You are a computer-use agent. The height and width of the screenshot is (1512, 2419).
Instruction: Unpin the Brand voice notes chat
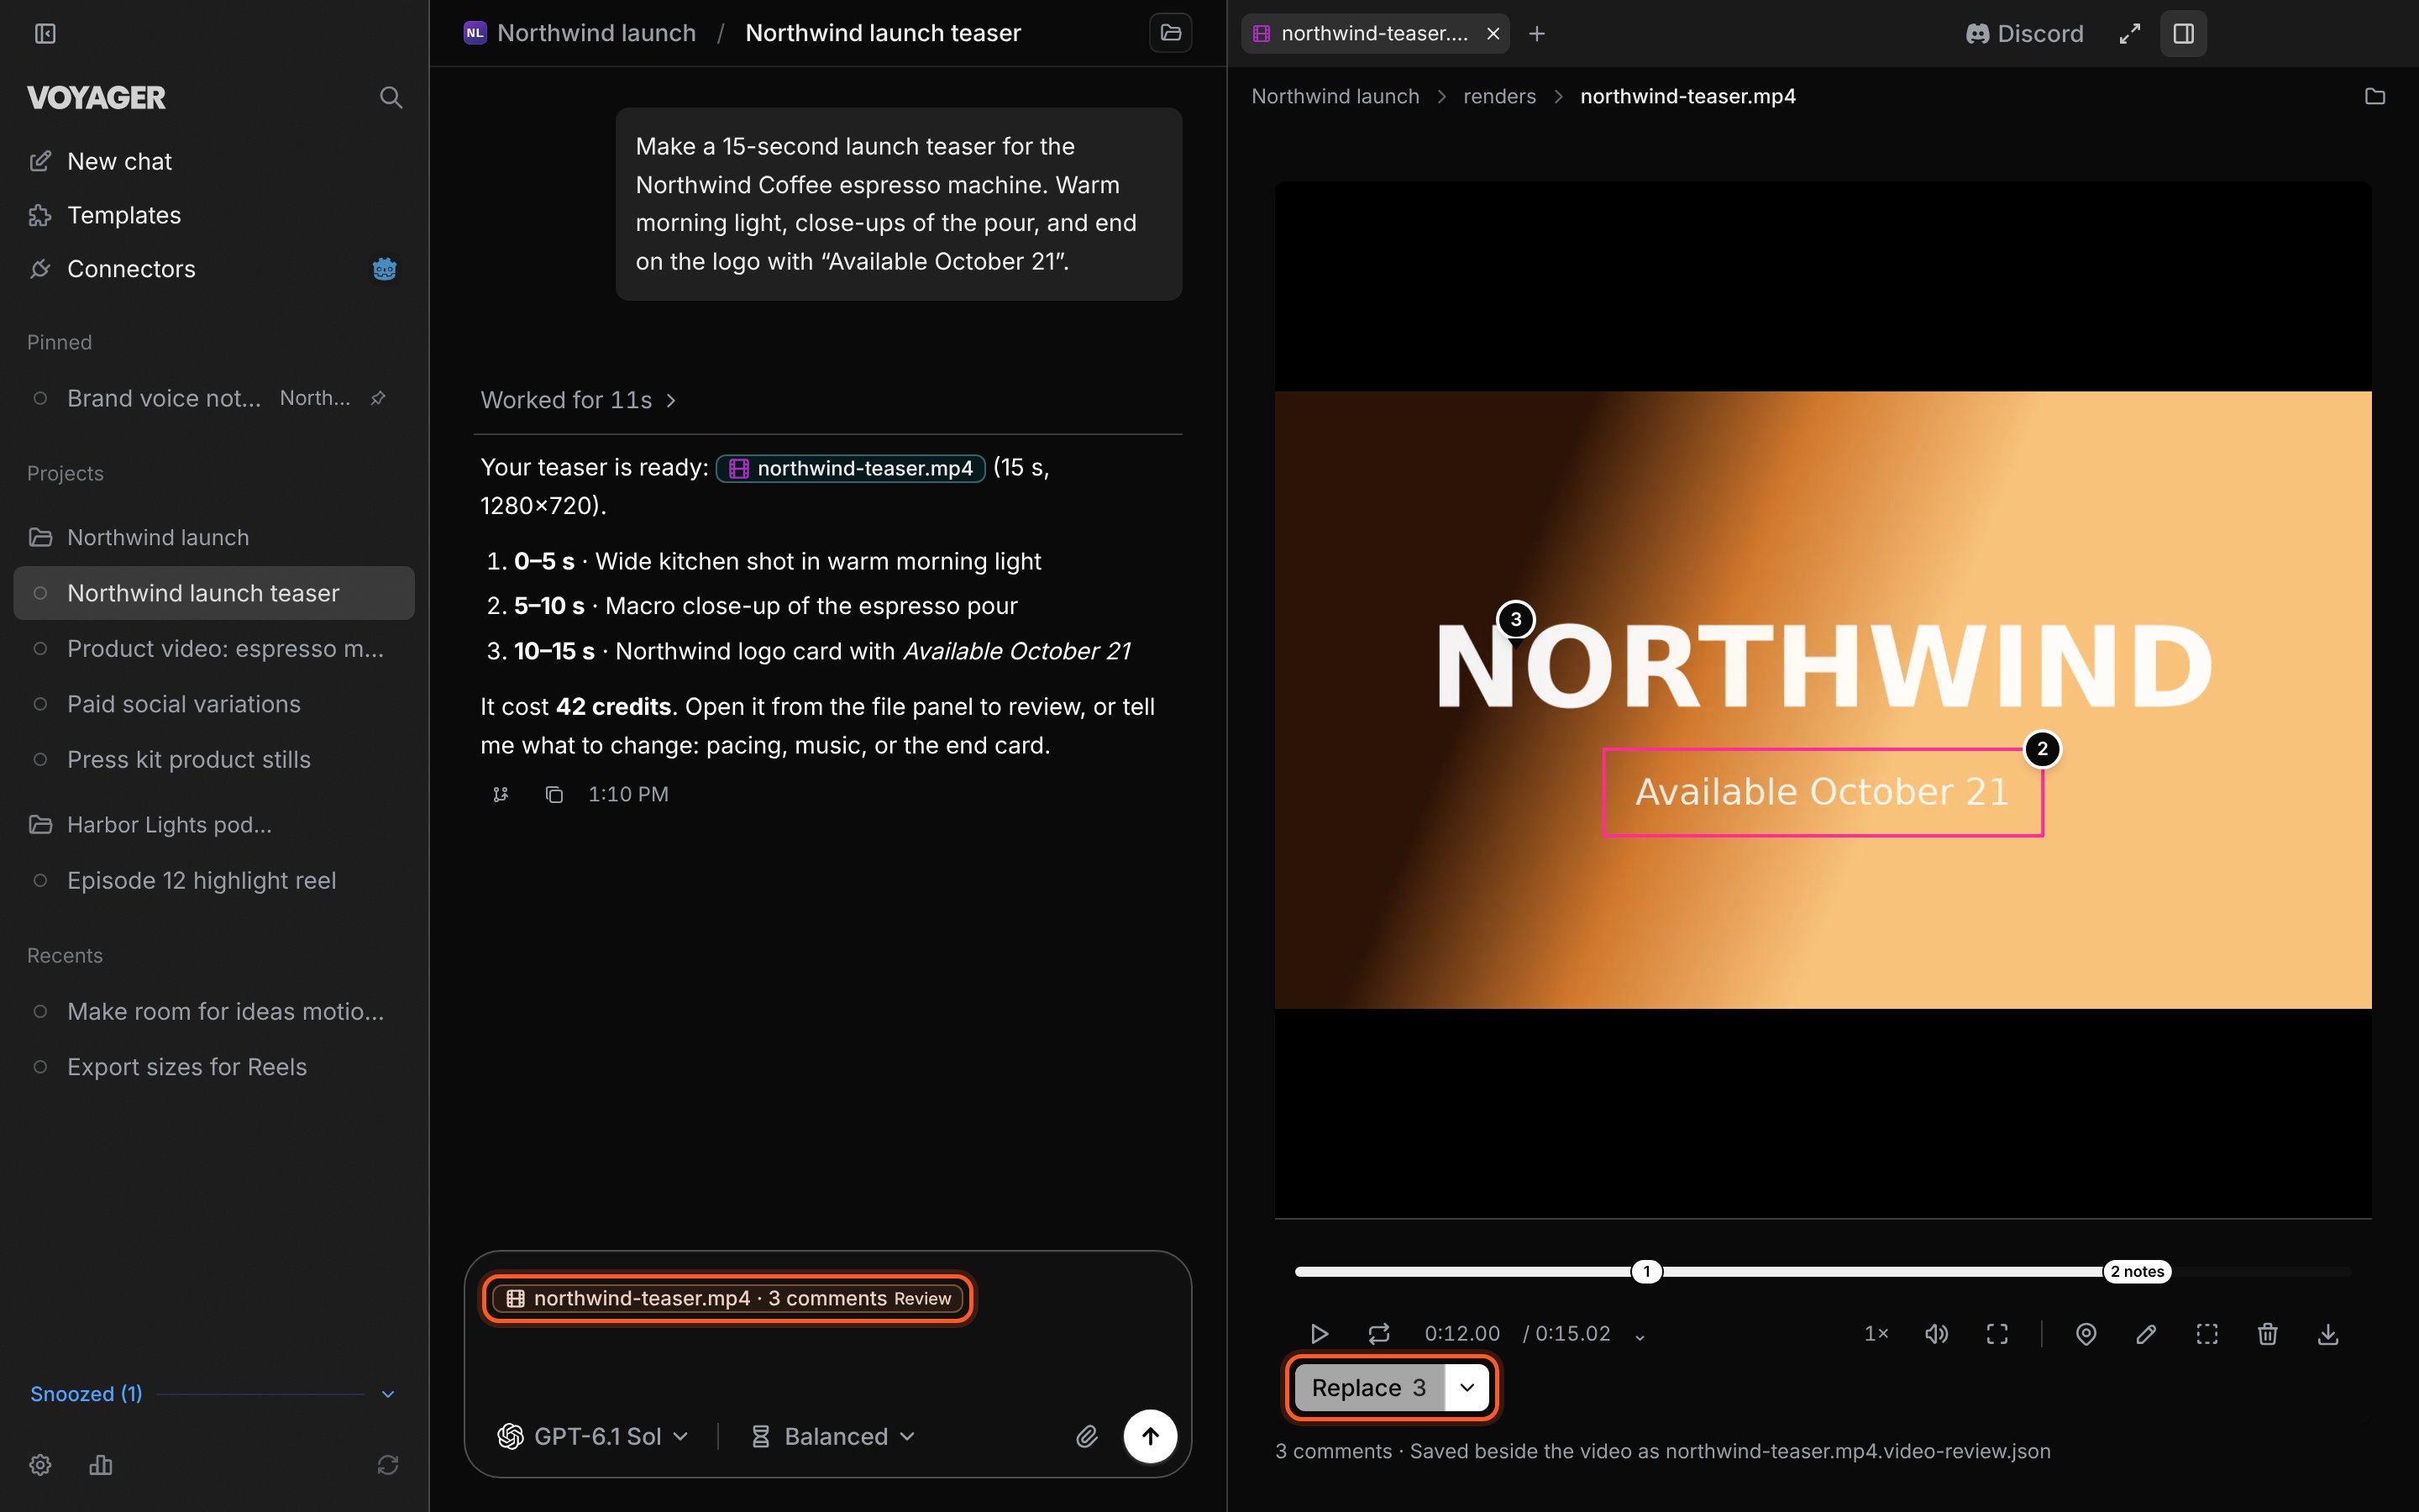[x=378, y=398]
